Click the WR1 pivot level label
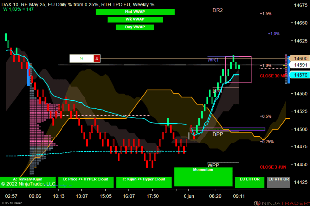This screenshot has height=206, width=310. coord(213,60)
